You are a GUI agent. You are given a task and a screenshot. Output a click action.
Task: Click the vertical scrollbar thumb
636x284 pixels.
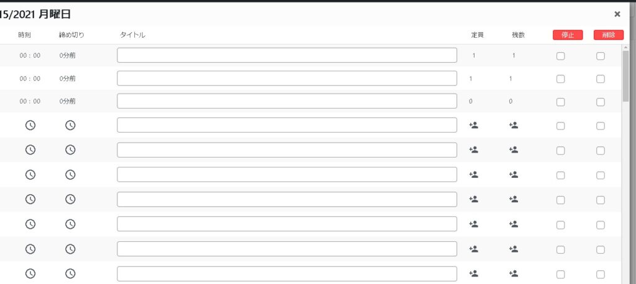coord(625,74)
